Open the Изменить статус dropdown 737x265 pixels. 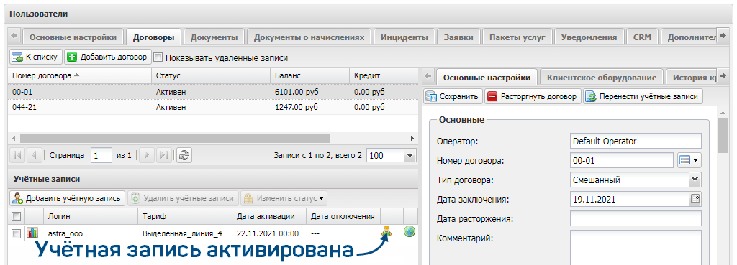coord(284,198)
